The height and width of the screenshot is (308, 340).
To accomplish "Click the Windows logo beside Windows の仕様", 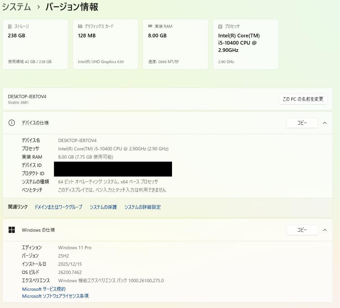I will [x=12, y=230].
